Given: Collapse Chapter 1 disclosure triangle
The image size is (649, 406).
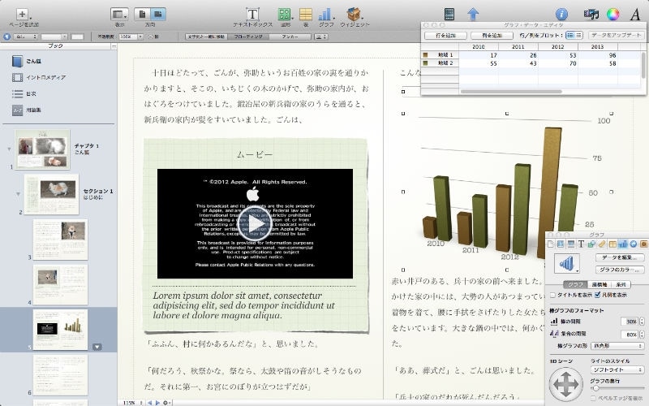Looking at the screenshot, I should click(9, 149).
